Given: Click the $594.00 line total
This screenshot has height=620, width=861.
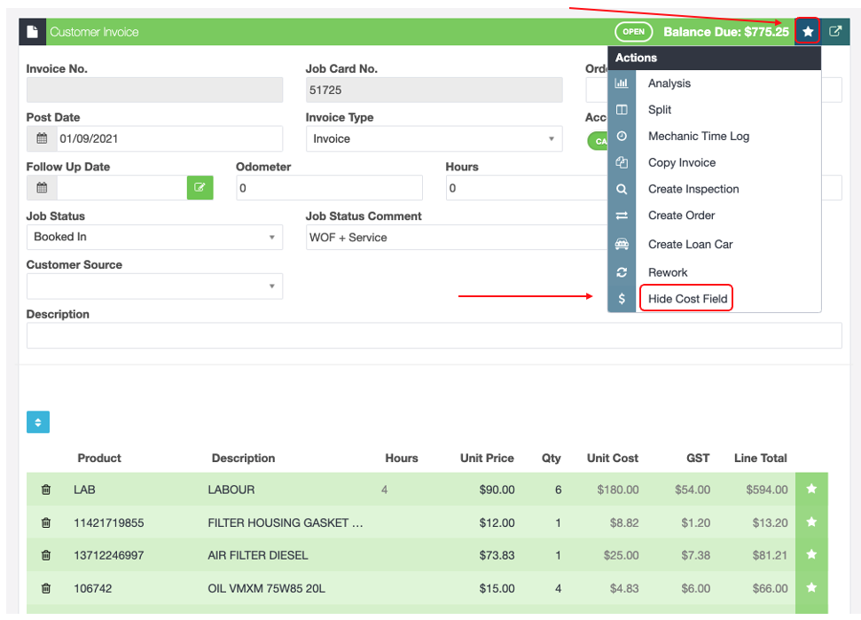Looking at the screenshot, I should 766,490.
